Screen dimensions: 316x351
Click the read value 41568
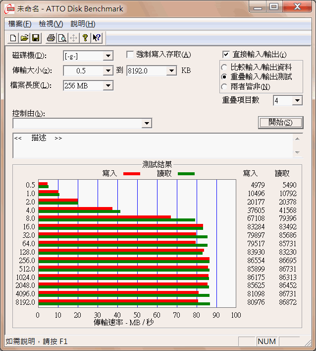288,211
